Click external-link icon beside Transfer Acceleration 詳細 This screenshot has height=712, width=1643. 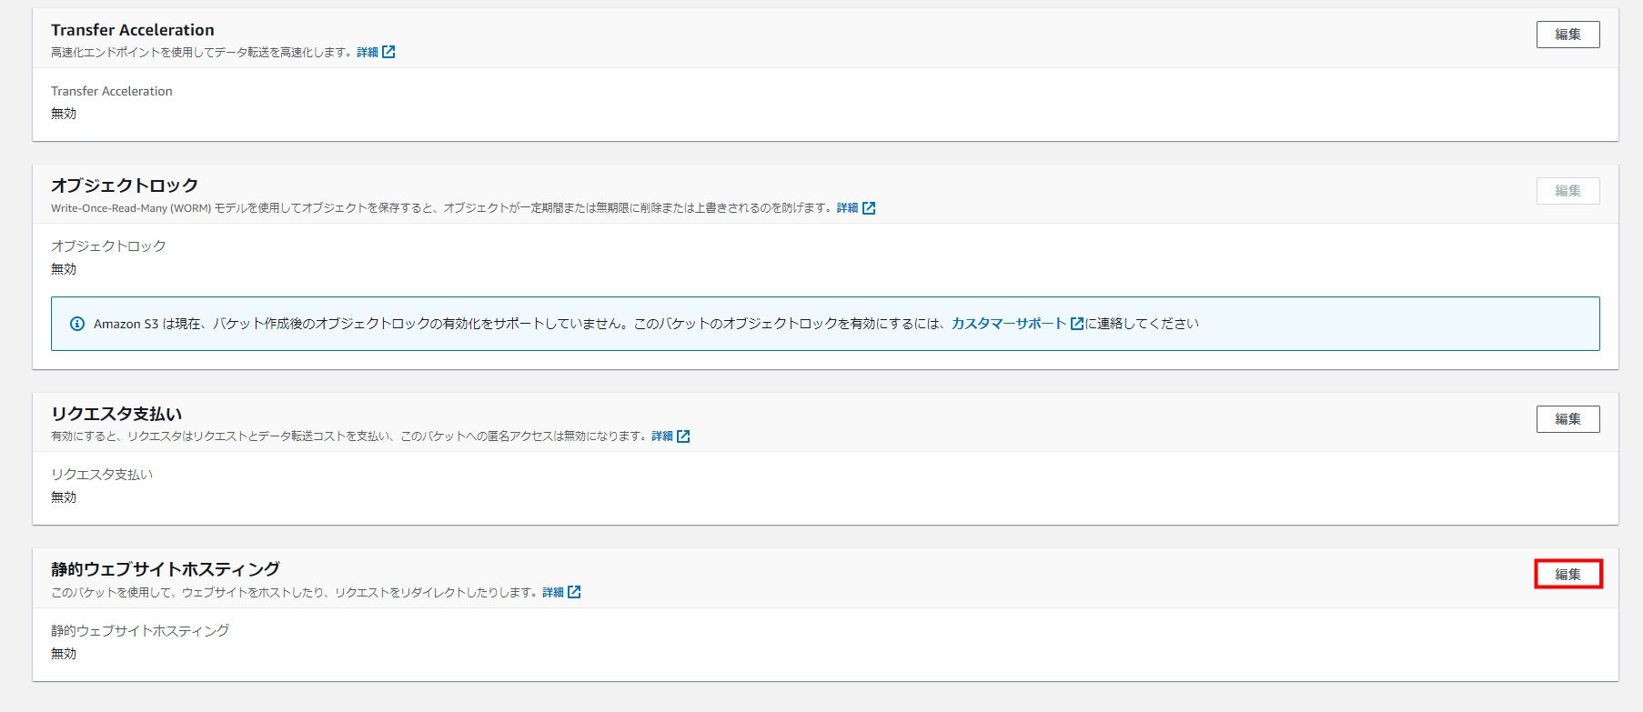[x=388, y=52]
